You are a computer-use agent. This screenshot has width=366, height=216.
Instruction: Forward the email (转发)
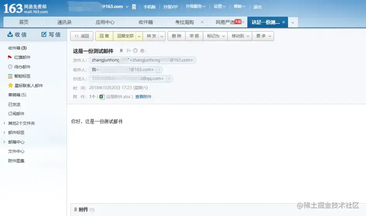click(151, 36)
